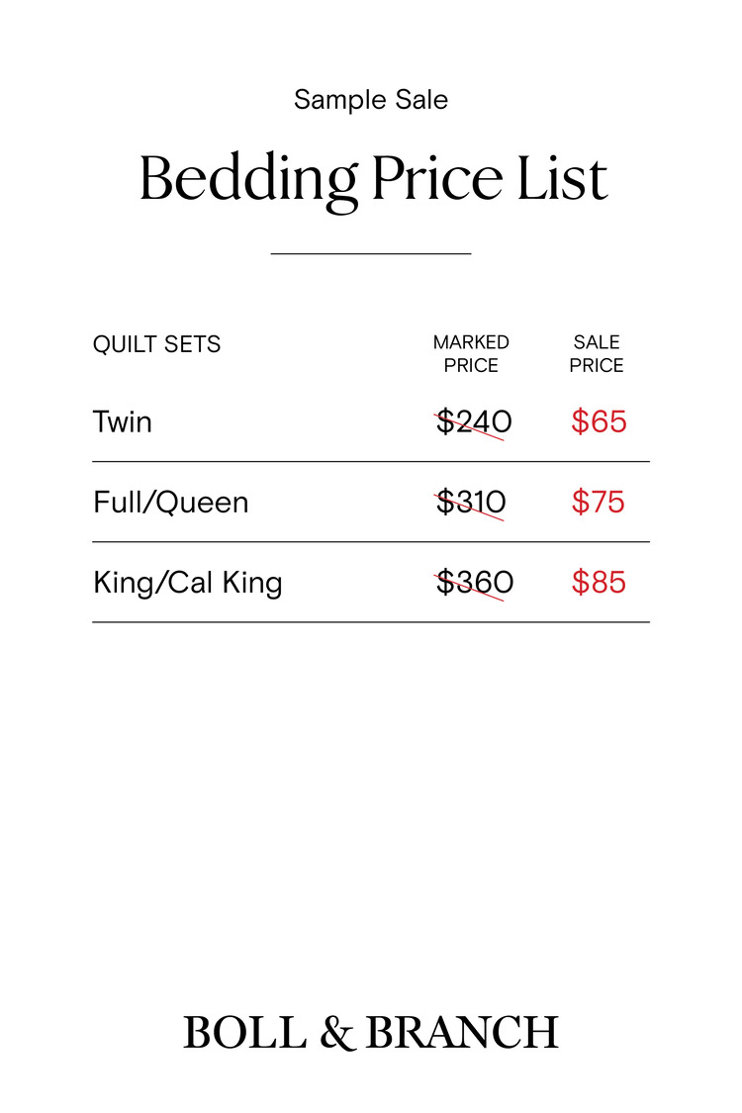742x1113 pixels.
Task: Select the Full/Queen row label
Action: 170,503
